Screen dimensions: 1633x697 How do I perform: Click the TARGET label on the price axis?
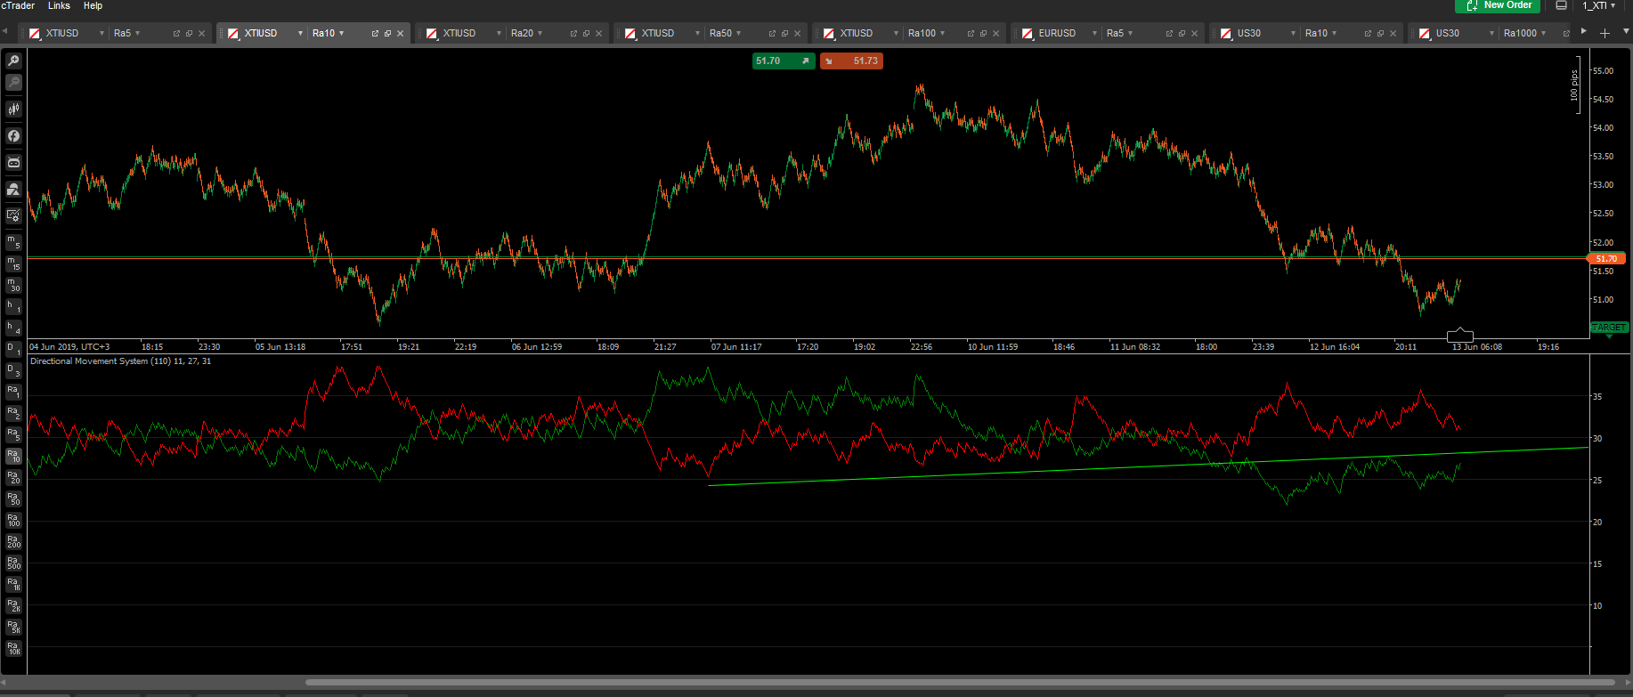coord(1610,328)
